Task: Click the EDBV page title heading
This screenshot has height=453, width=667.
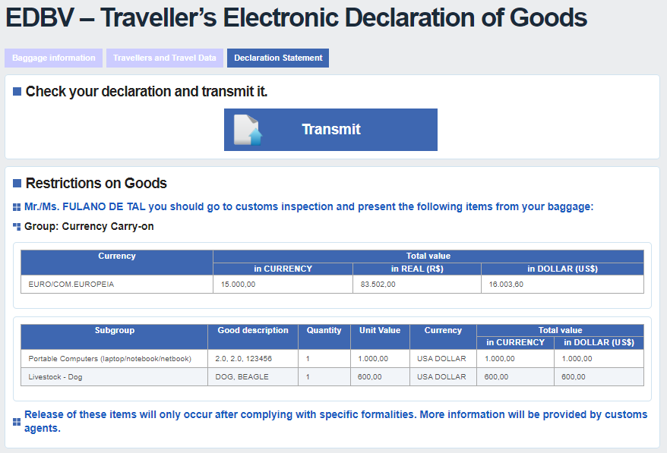Action: coord(296,17)
